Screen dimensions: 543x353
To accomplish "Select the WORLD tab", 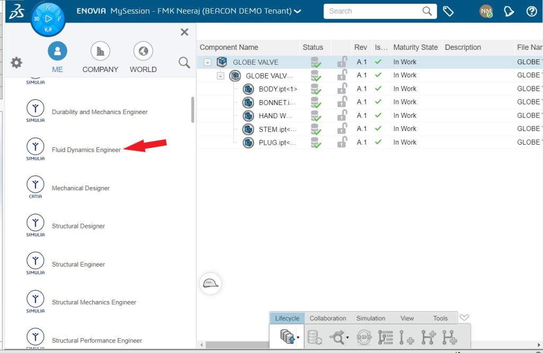I will point(143,57).
